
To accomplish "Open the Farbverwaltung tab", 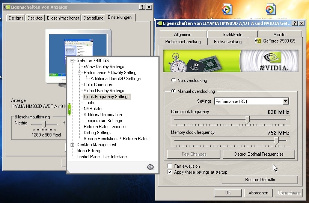I will (x=228, y=42).
